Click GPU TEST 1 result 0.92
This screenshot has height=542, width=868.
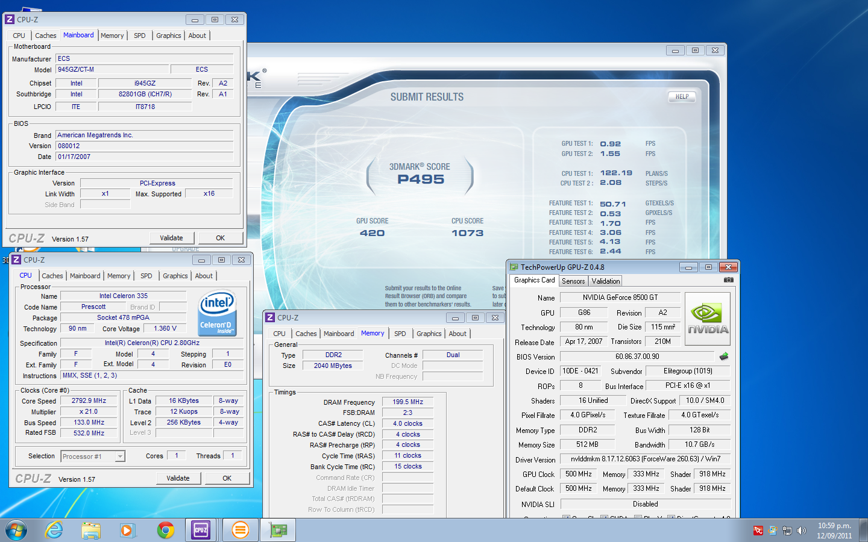(610, 144)
